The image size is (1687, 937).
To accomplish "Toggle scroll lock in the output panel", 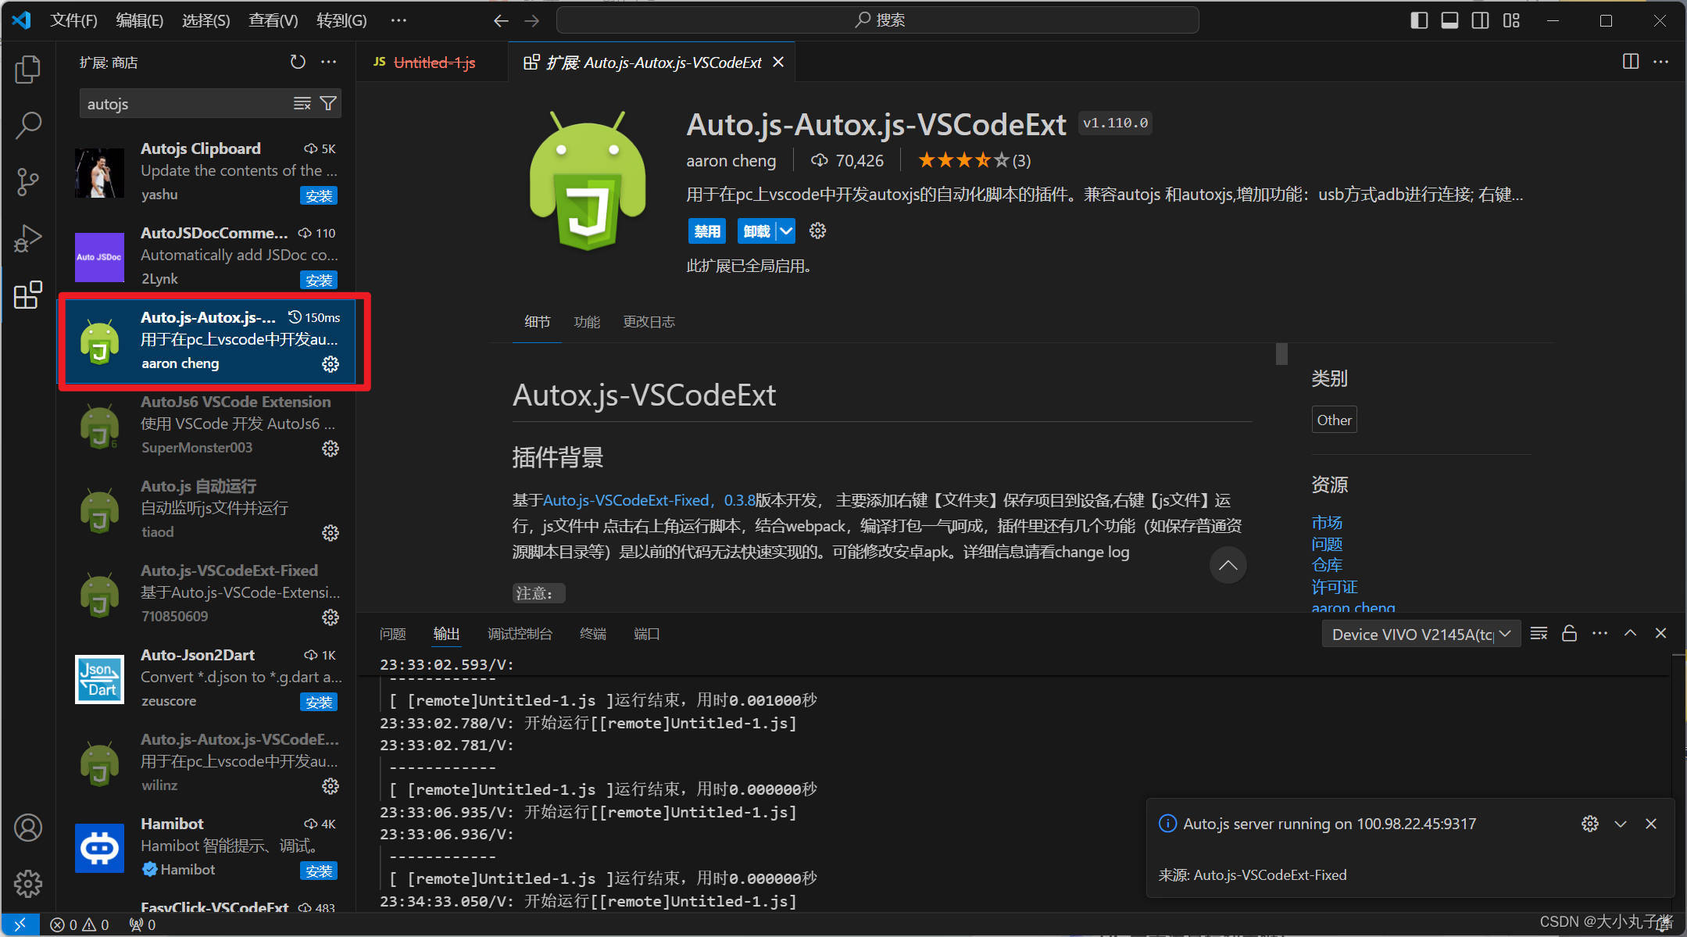I will (x=1569, y=633).
